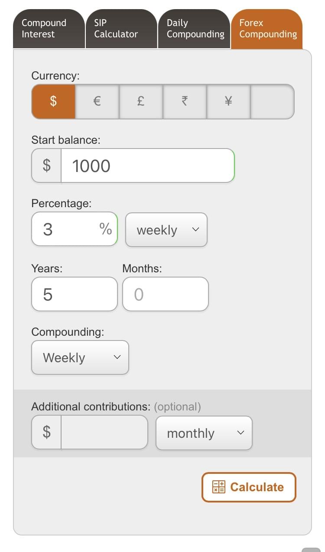The image size is (325, 552).
Task: Select the Forex Compounding tab
Action: click(x=266, y=29)
